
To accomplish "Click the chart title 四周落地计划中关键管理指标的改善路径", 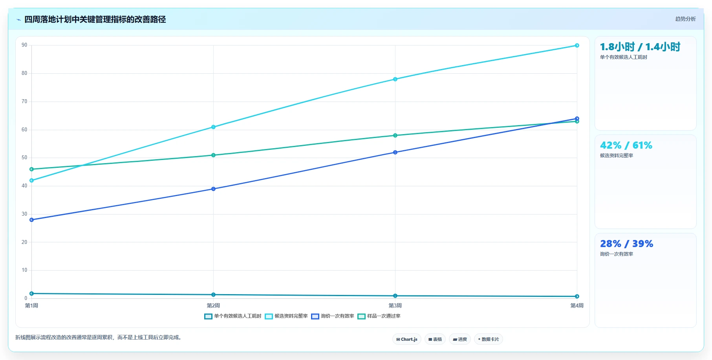I will click(x=95, y=20).
